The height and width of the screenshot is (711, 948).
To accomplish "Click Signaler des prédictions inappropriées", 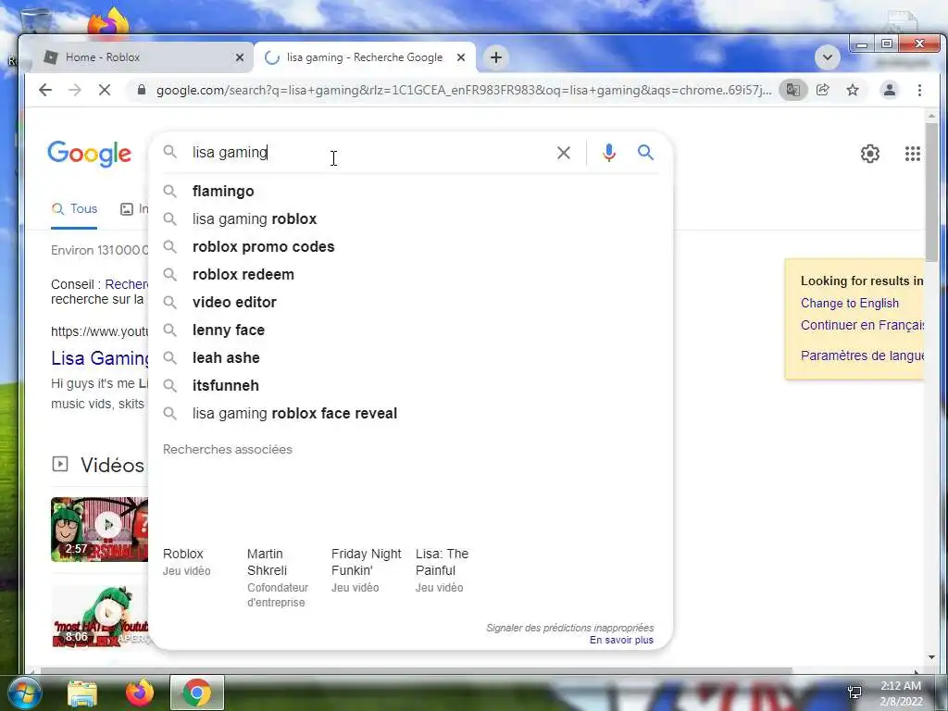I will (569, 628).
